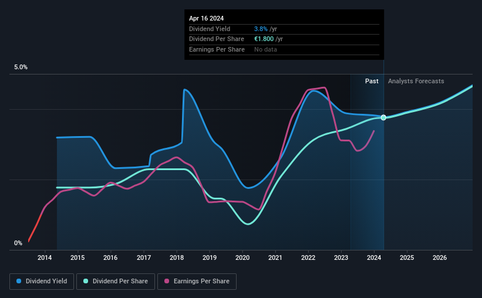Click the 2026 x-axis label
This screenshot has width=482, height=298.
pos(440,258)
